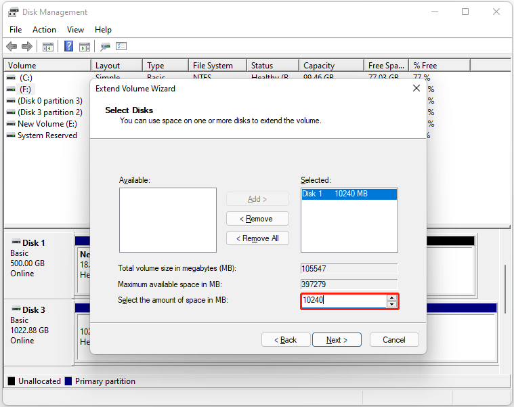
Task: Increase space amount with up spinner arrow
Action: (391, 297)
